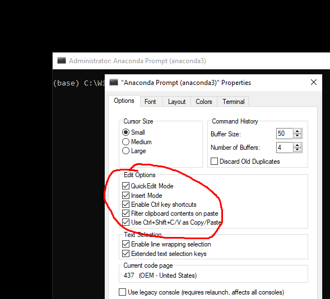Image resolution: width=330 pixels, height=299 pixels.
Task: Click the 437 (OEM - United States) code page text
Action: (x=160, y=276)
